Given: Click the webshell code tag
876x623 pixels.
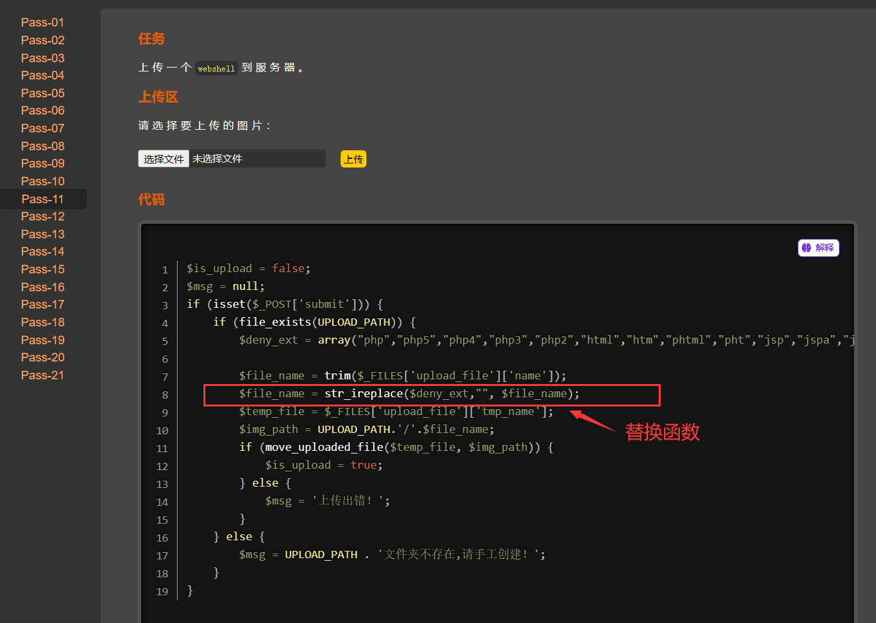Looking at the screenshot, I should pos(216,68).
